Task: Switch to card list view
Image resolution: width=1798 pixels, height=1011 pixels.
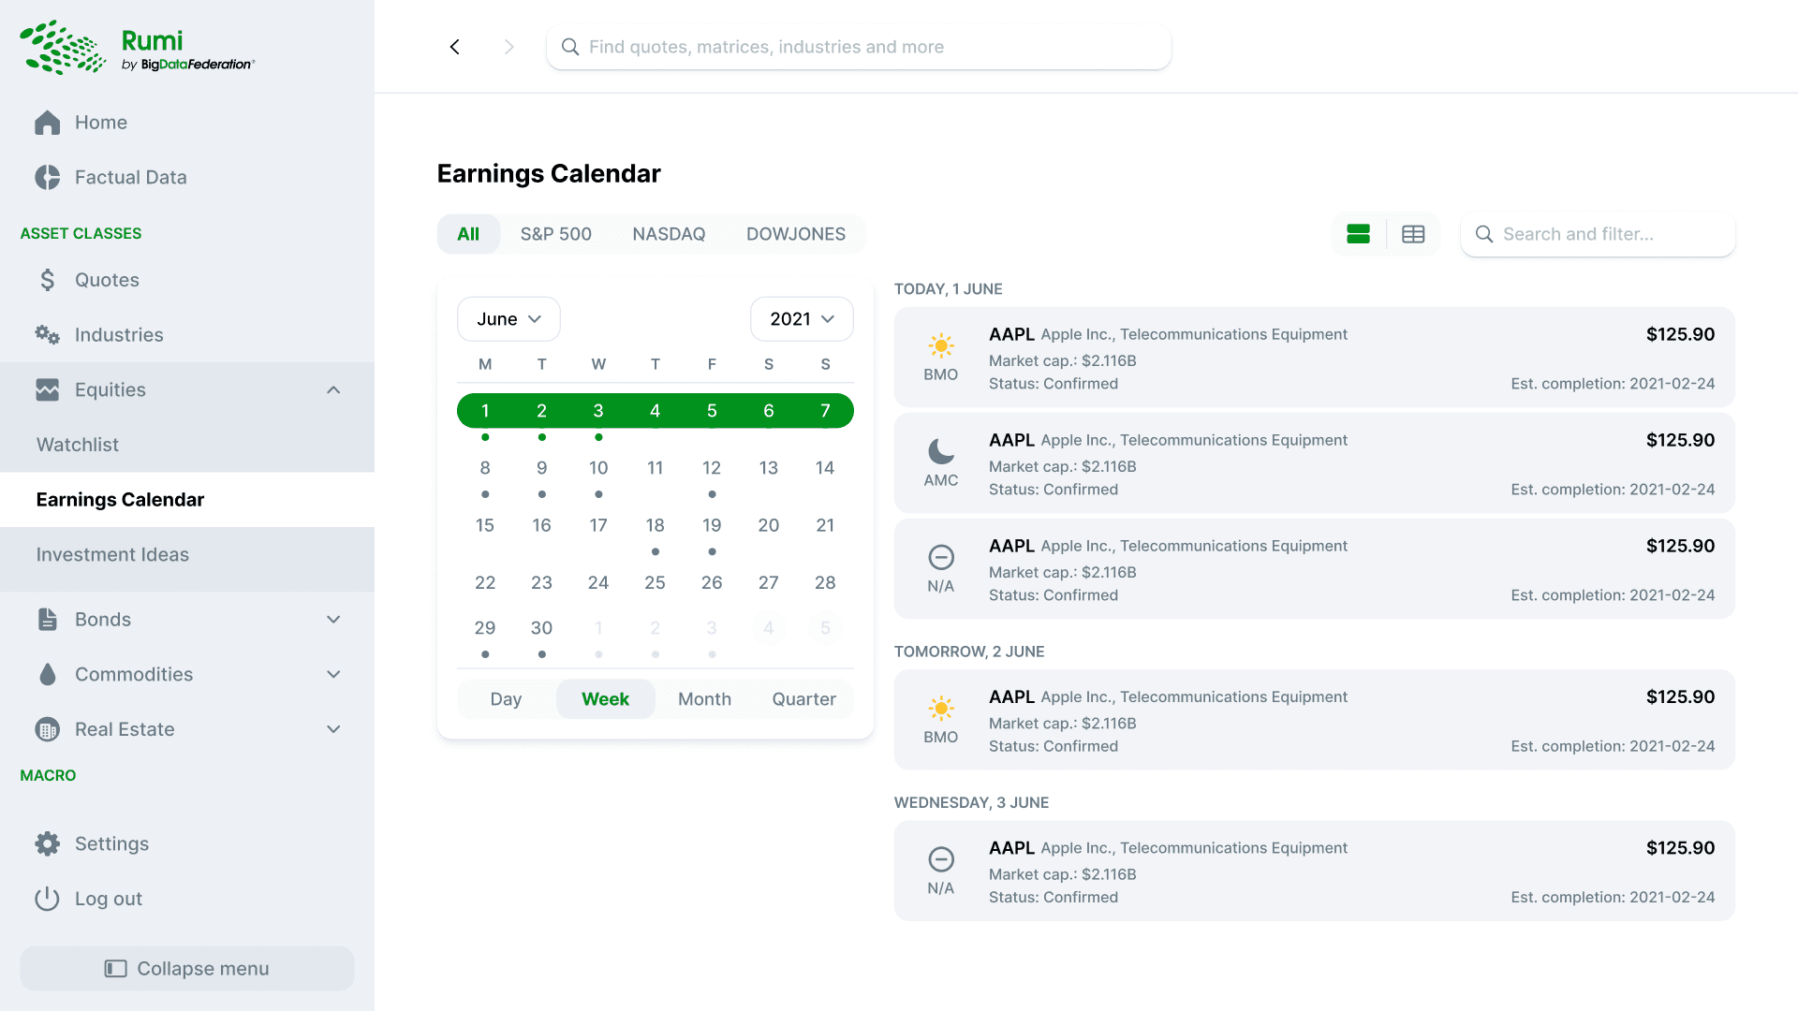Action: click(1359, 234)
